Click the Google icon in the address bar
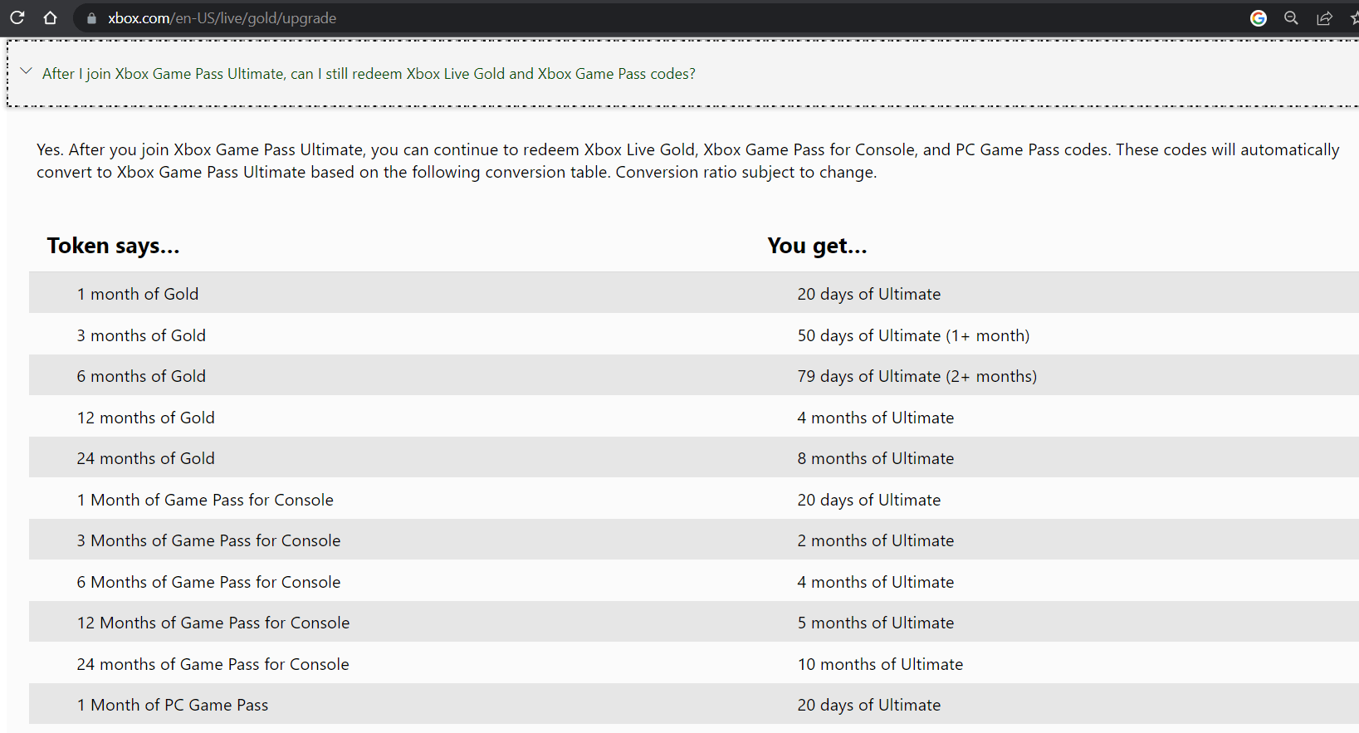The image size is (1359, 733). click(1259, 18)
